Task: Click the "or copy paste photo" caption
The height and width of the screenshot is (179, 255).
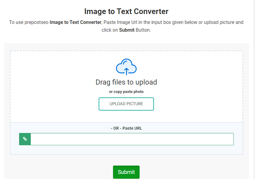Action: [126, 92]
